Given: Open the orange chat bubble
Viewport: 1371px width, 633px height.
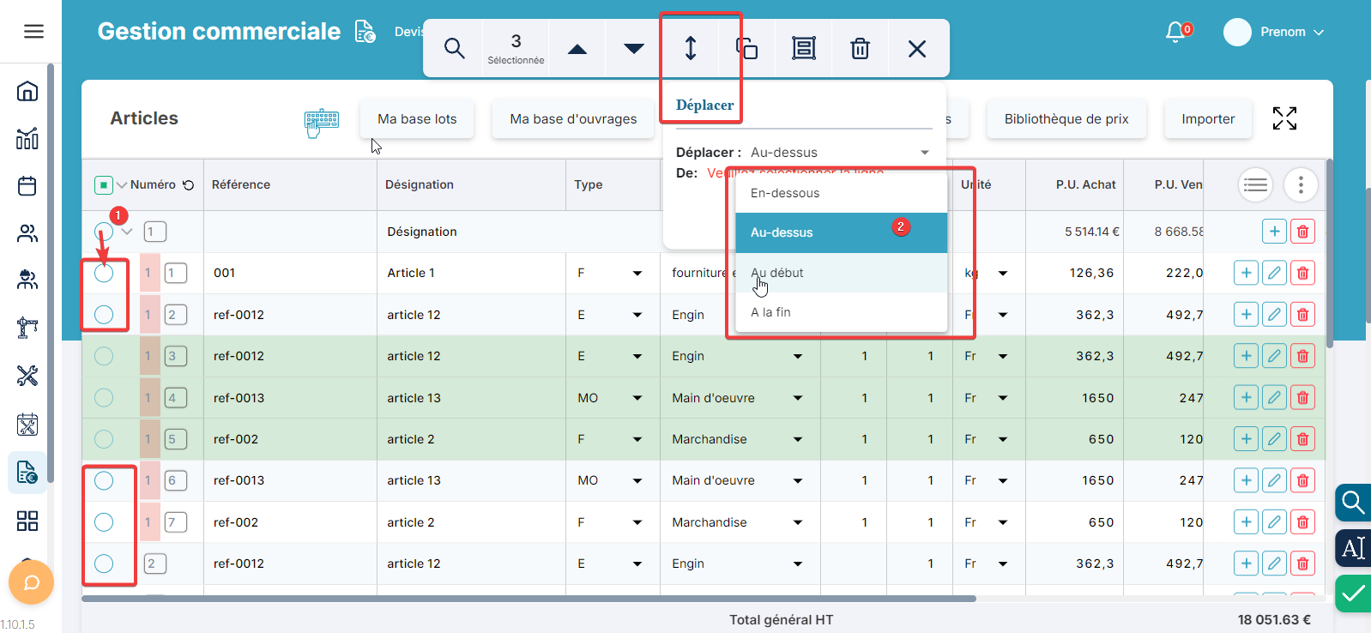Looking at the screenshot, I should point(31,583).
